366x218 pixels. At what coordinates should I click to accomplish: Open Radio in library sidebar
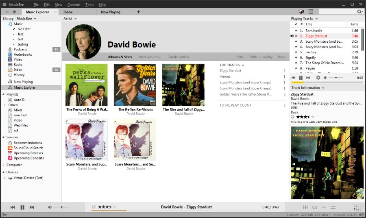pyautogui.click(x=18, y=65)
